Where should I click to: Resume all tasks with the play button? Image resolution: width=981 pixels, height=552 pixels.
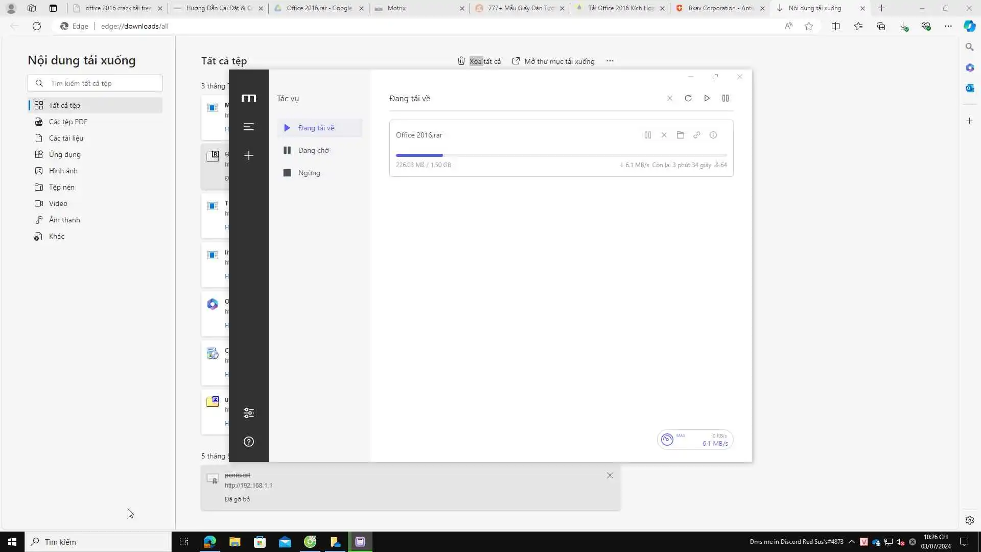click(707, 98)
